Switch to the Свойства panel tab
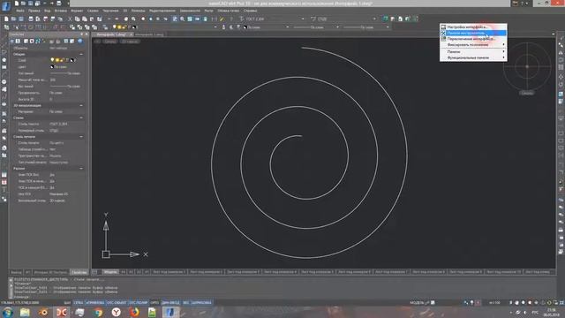 79,272
